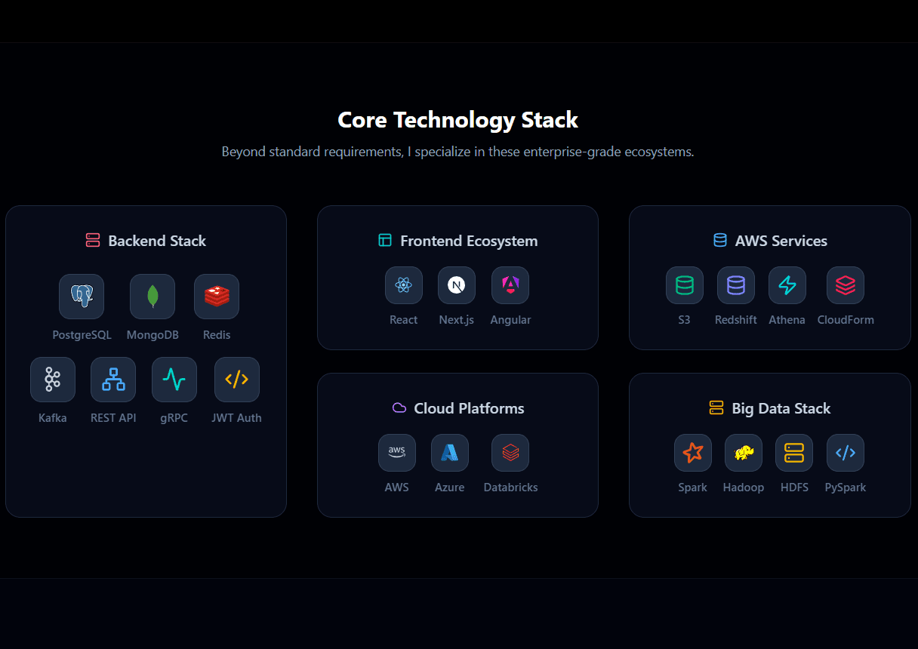The width and height of the screenshot is (918, 649).
Task: Click the Databricks layers icon
Action: point(510,453)
